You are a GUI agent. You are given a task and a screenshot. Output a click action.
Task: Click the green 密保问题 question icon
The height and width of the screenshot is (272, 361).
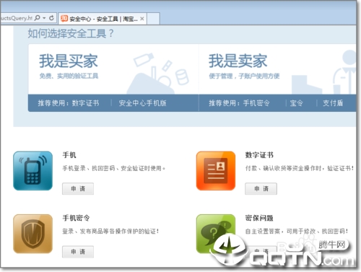(216, 234)
